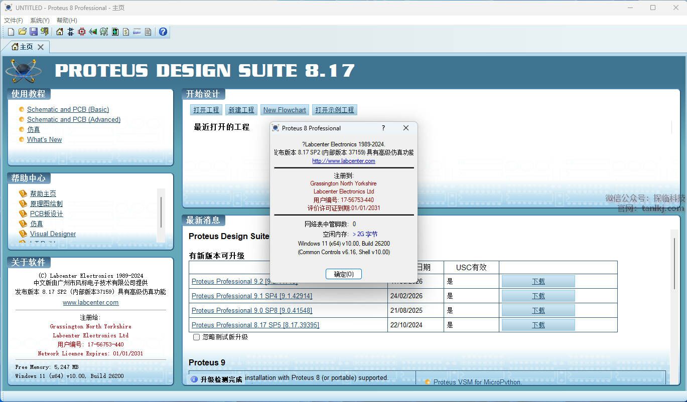Open the 帮助(H) menu
Image resolution: width=687 pixels, height=402 pixels.
coord(67,21)
